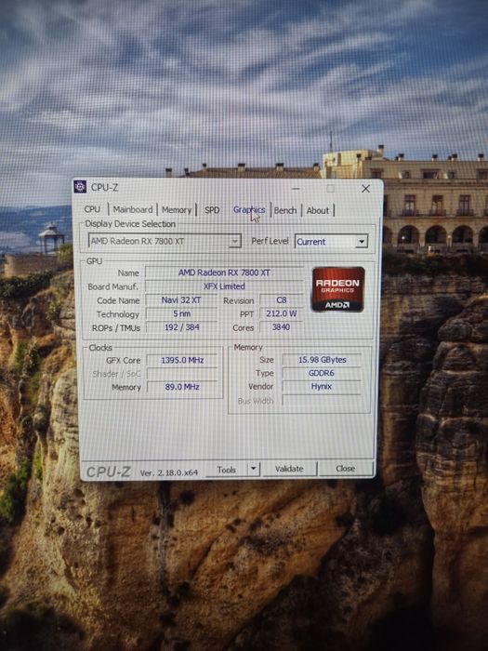The height and width of the screenshot is (651, 488).
Task: Click the Radeon Graphics AMD logo
Action: 338,289
